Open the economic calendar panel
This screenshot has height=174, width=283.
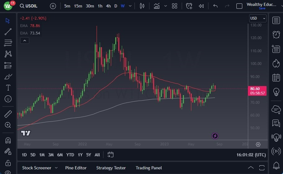[x=276, y=78]
